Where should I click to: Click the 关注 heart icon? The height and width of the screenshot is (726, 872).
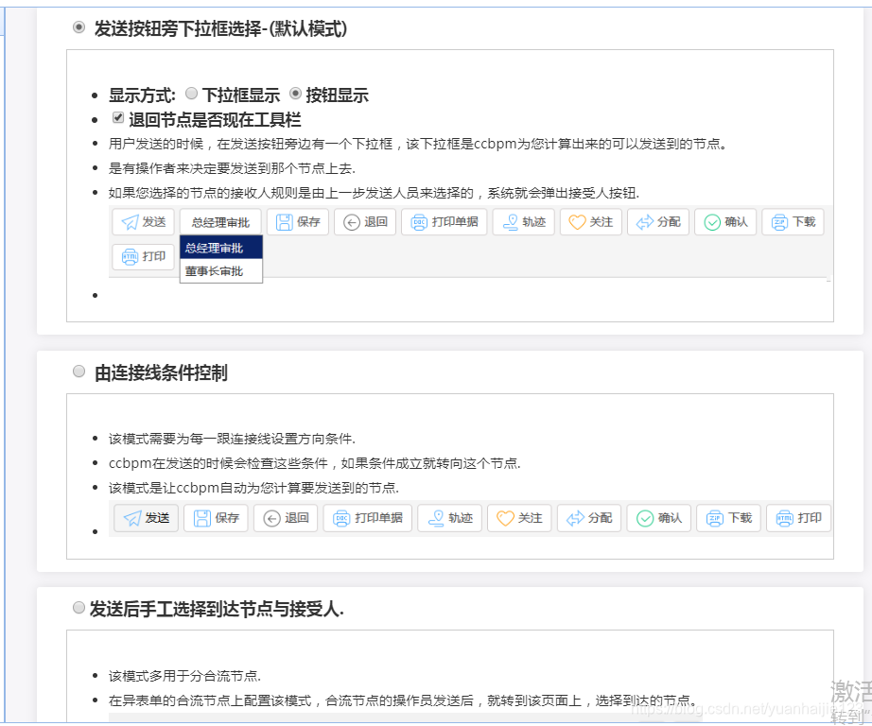coord(575,221)
